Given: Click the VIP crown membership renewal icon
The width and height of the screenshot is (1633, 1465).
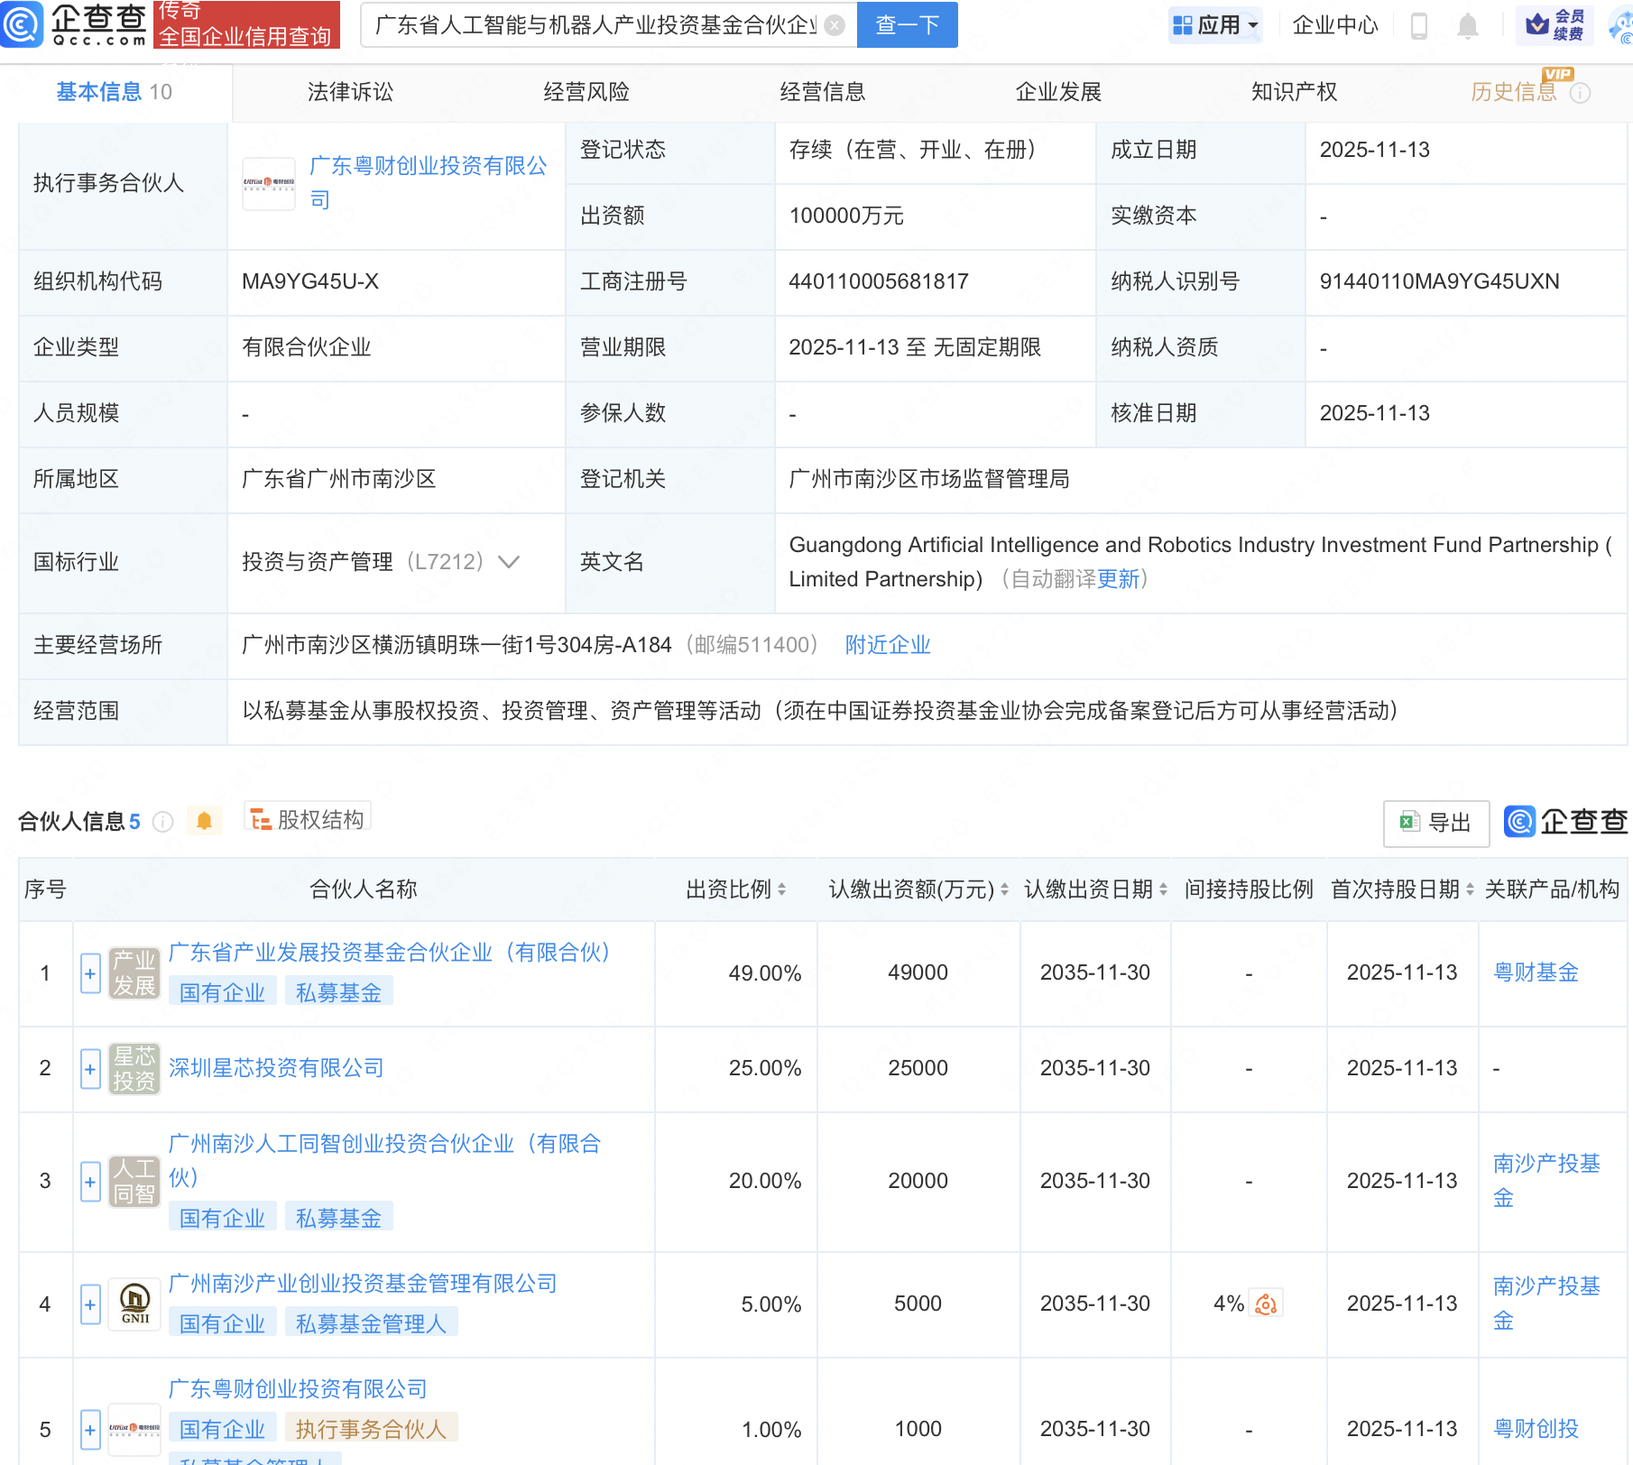Looking at the screenshot, I should [1555, 25].
